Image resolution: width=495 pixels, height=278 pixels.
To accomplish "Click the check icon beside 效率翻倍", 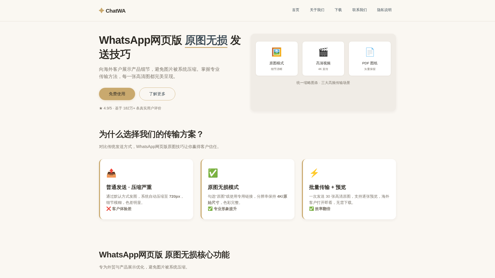I will pyautogui.click(x=311, y=209).
